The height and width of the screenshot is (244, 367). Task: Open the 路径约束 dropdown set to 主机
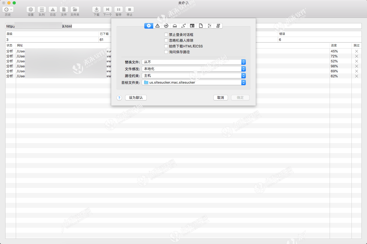(x=193, y=75)
